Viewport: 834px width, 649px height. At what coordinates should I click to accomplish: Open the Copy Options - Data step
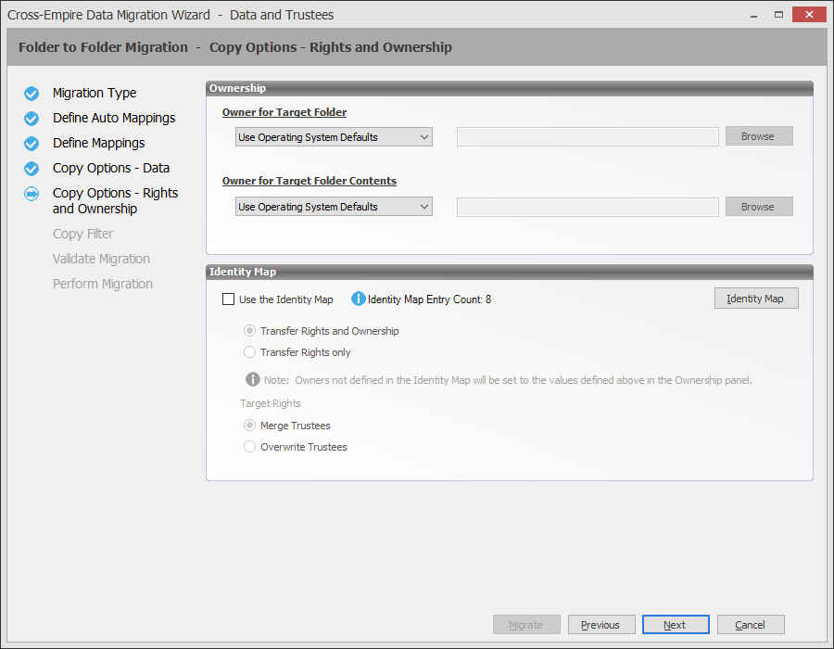click(110, 169)
